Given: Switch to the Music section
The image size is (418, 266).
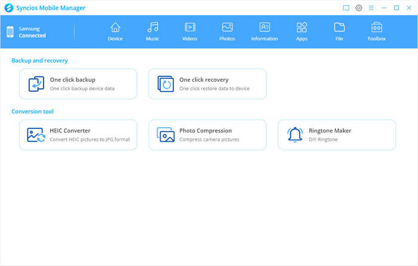Looking at the screenshot, I should tap(153, 31).
